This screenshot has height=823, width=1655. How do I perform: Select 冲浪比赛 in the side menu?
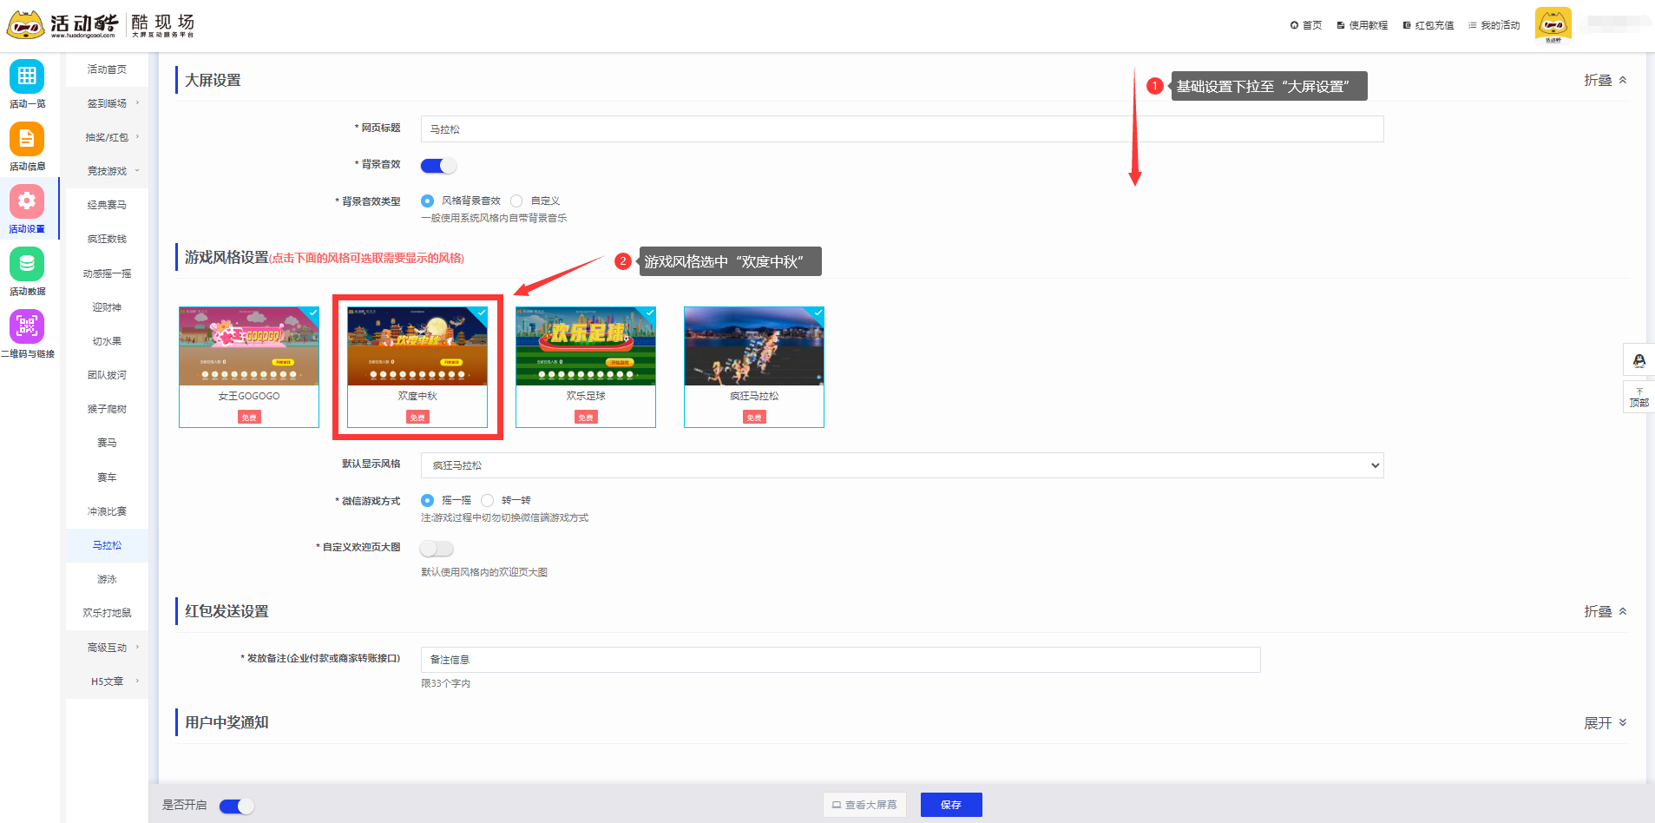coord(107,511)
